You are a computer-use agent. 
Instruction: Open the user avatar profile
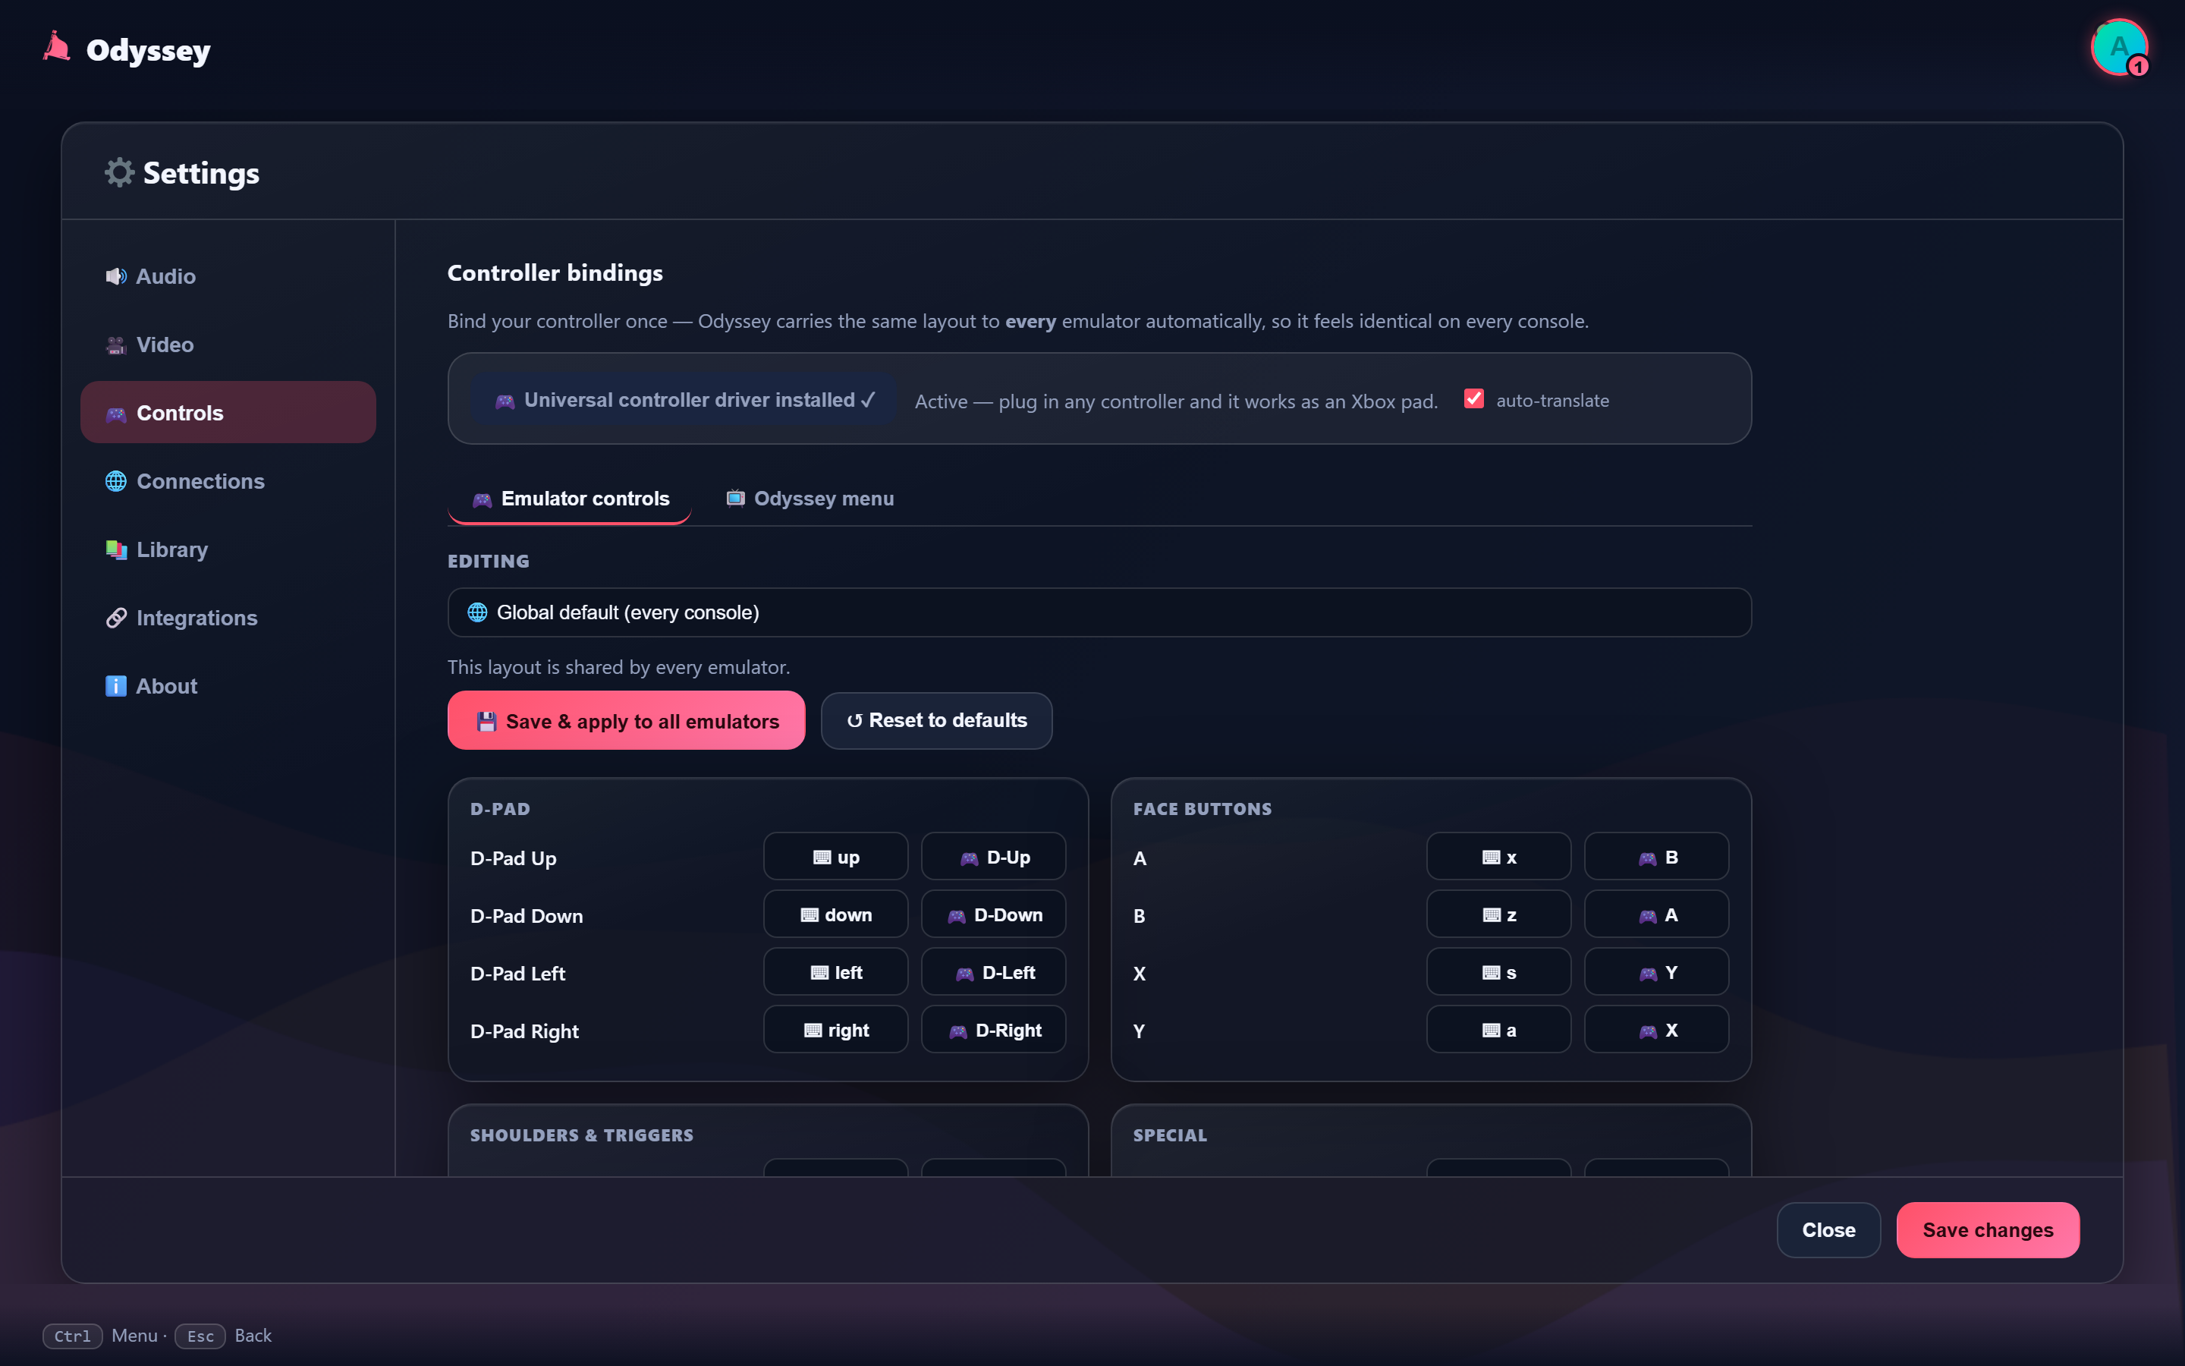click(2118, 47)
